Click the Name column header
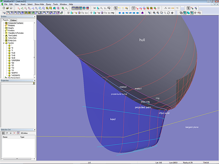219x164 pixels. tap(5, 137)
